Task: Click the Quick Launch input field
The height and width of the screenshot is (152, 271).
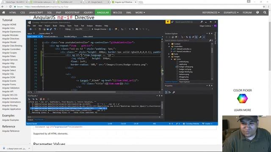Action: pyautogui.click(x=187, y=22)
